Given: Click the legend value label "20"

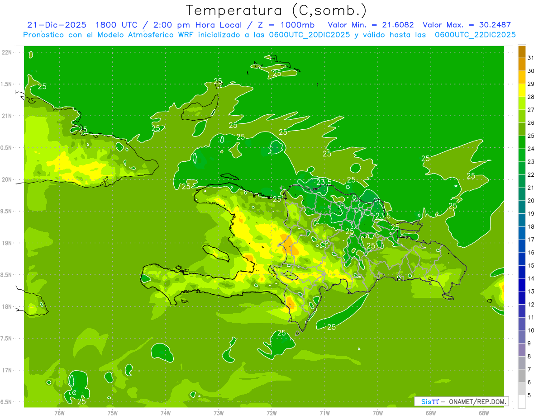Looking at the screenshot, I should (531, 201).
